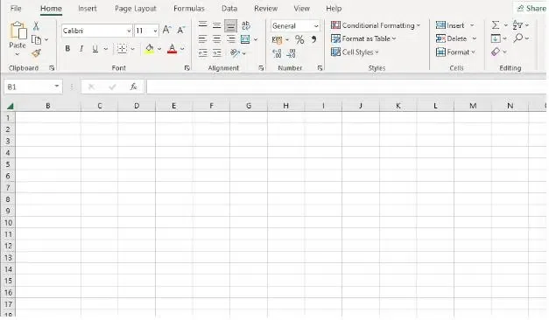
Task: Open Conditional Formatting menu
Action: click(376, 25)
